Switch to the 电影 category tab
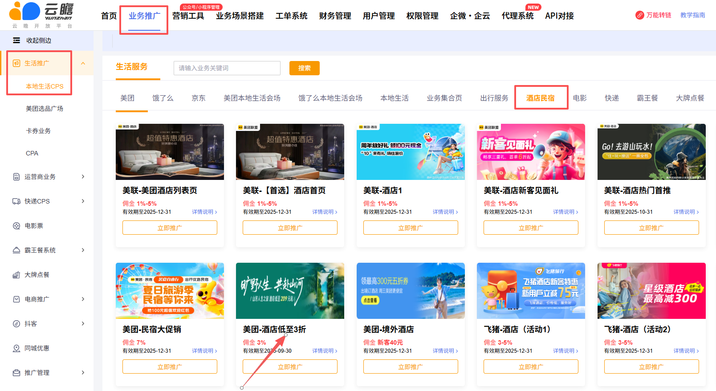The height and width of the screenshot is (391, 716). [x=580, y=98]
